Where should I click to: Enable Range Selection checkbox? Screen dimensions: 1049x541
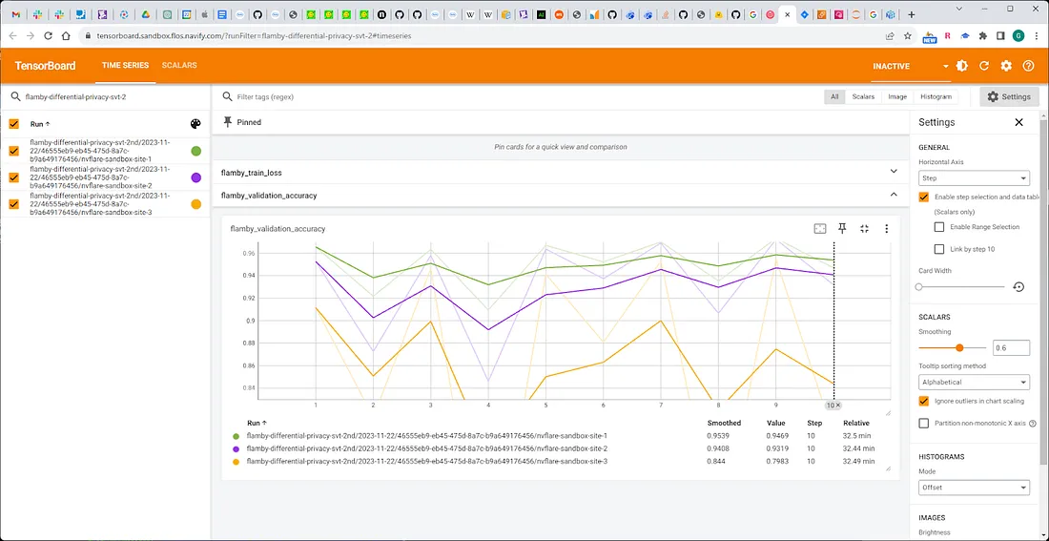(x=939, y=227)
